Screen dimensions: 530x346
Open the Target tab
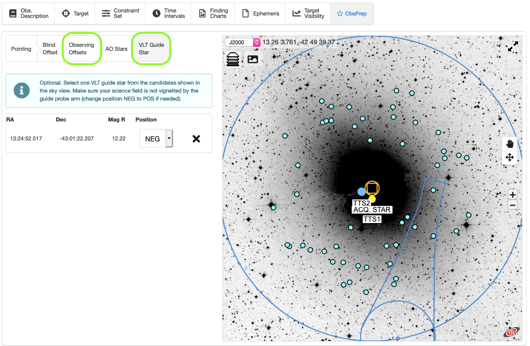(75, 13)
